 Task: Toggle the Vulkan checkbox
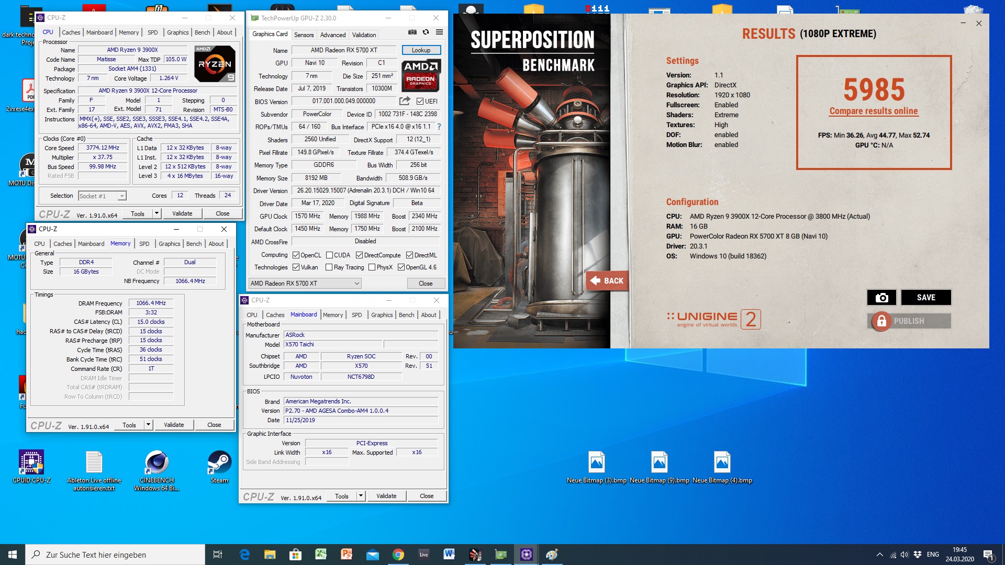click(x=296, y=267)
